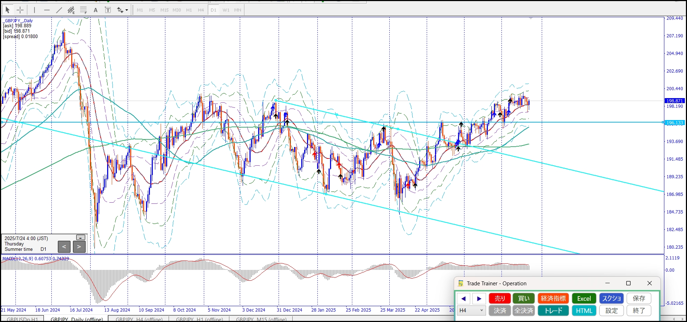This screenshot has width=687, height=322.
Task: Open the GBPJPY H1 (offline) chart tab
Action: point(199,319)
